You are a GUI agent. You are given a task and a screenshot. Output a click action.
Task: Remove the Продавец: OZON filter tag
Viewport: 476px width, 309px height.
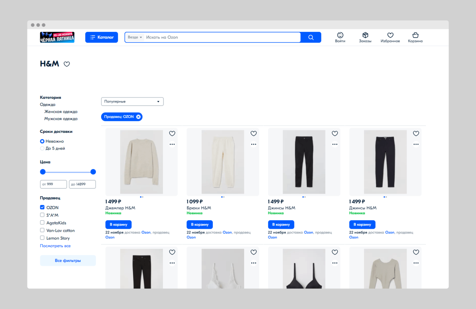pos(138,116)
